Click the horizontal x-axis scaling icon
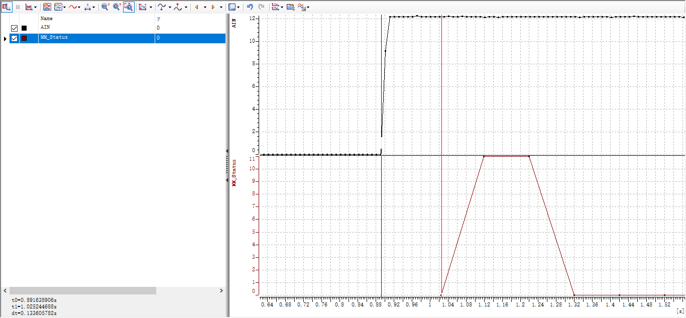The image size is (686, 318). point(87,7)
